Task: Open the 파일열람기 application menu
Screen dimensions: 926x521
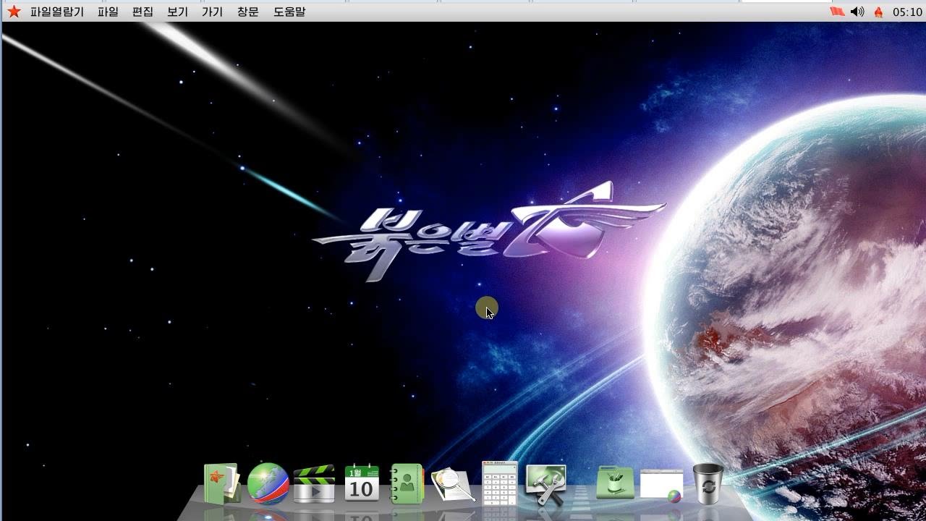Action: coord(56,12)
